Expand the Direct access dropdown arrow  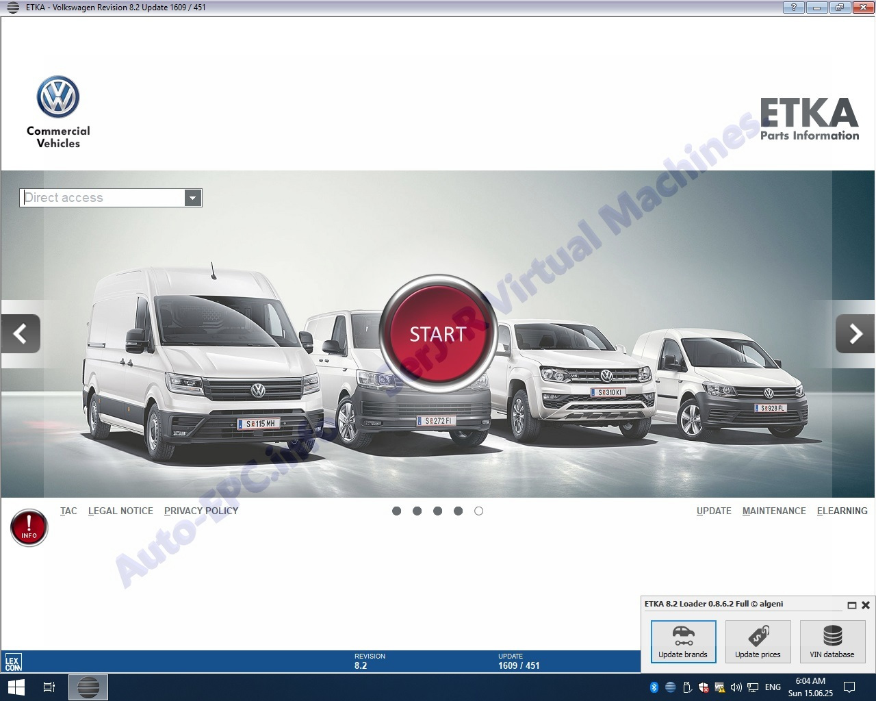pos(193,198)
